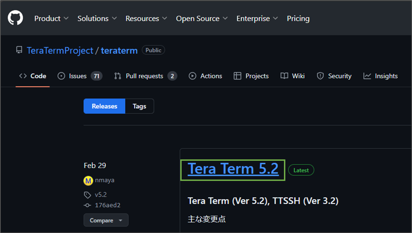The width and height of the screenshot is (412, 233).
Task: Click the Projects table icon
Action: tap(237, 76)
